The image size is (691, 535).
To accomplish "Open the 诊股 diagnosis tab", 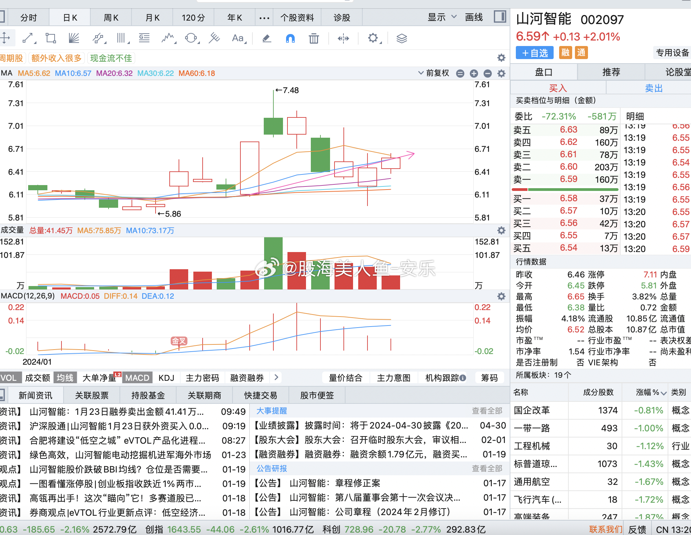I will [342, 18].
